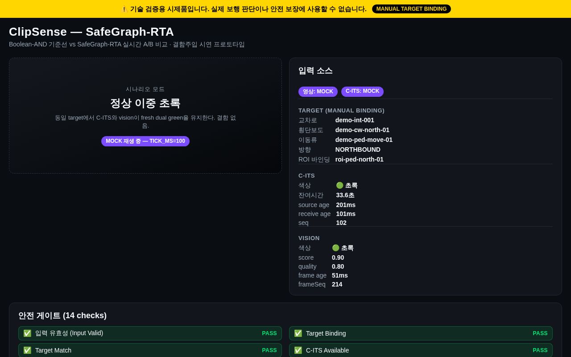Click the check icon for Target Match
The width and height of the screenshot is (571, 357).
(27, 350)
